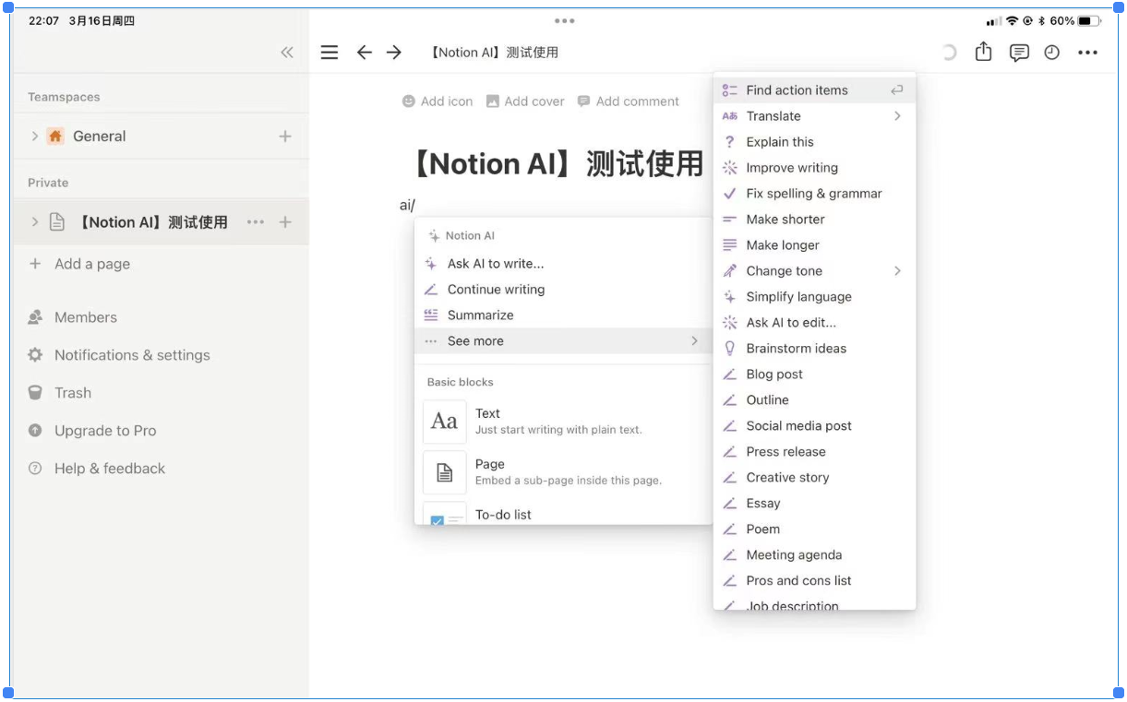Collapse the sidebar with double chevron
Viewport: 1127px width, 702px height.
(287, 53)
